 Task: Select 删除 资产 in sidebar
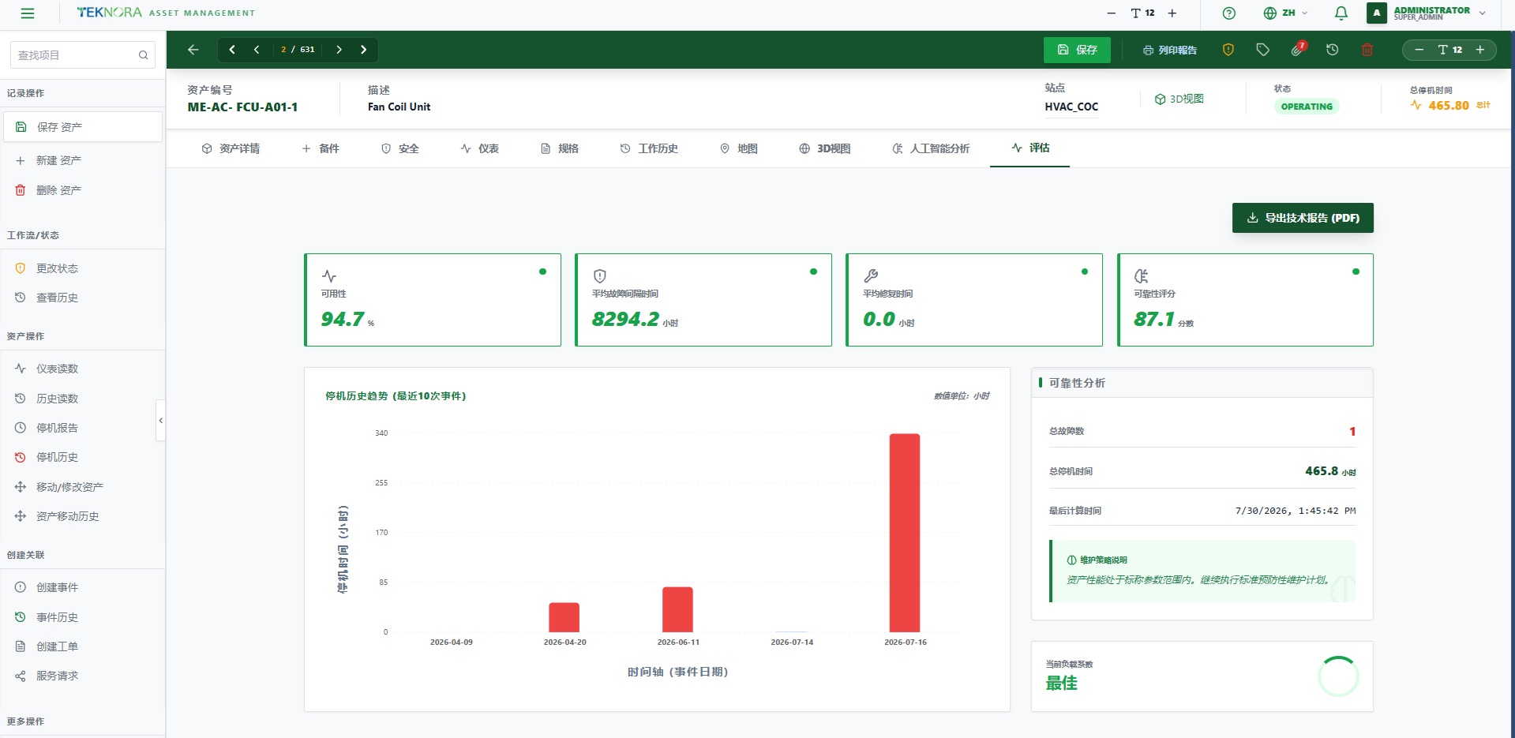82,190
